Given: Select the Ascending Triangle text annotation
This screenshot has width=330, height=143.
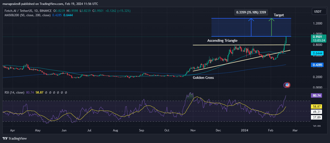Looking at the screenshot, I should coord(222,41).
